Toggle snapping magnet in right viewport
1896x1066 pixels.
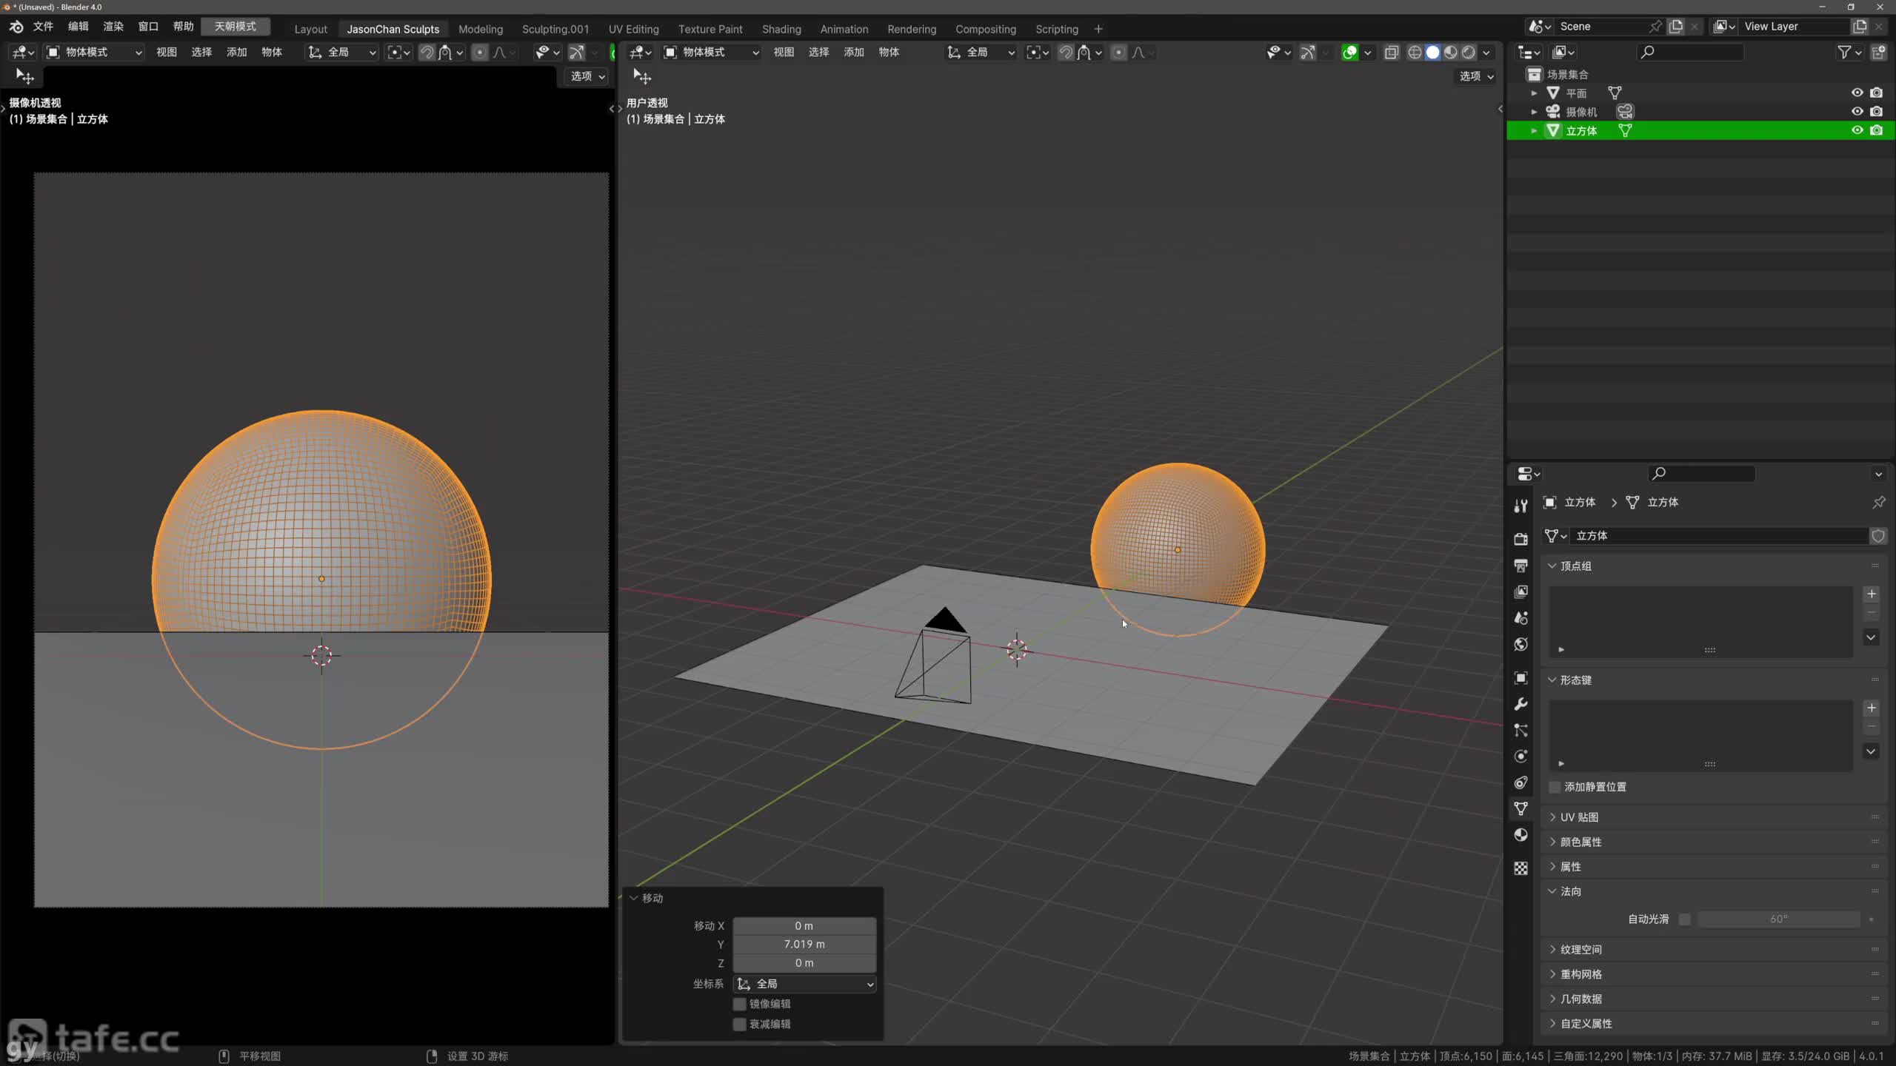(1066, 53)
